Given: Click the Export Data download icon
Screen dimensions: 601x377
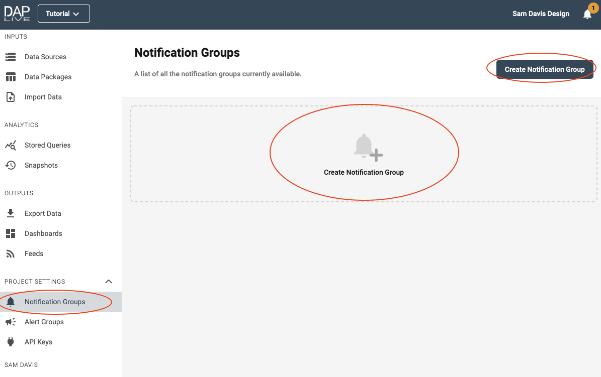Looking at the screenshot, I should [11, 213].
